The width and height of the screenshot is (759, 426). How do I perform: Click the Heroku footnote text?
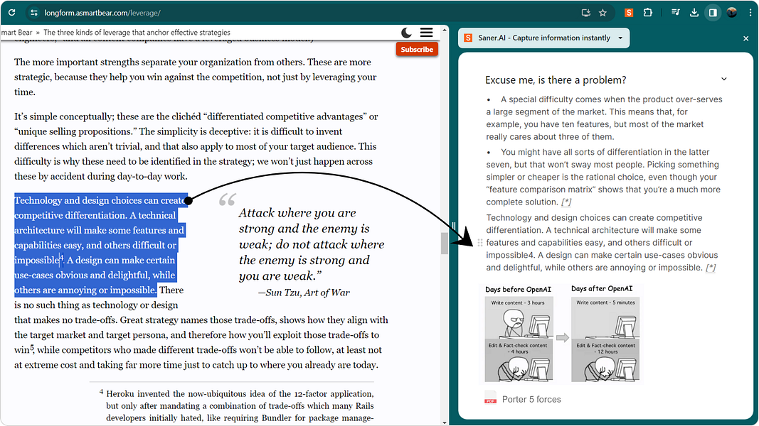pyautogui.click(x=240, y=405)
